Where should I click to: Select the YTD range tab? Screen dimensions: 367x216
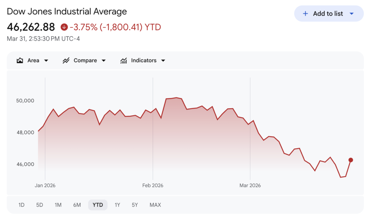pyautogui.click(x=97, y=205)
